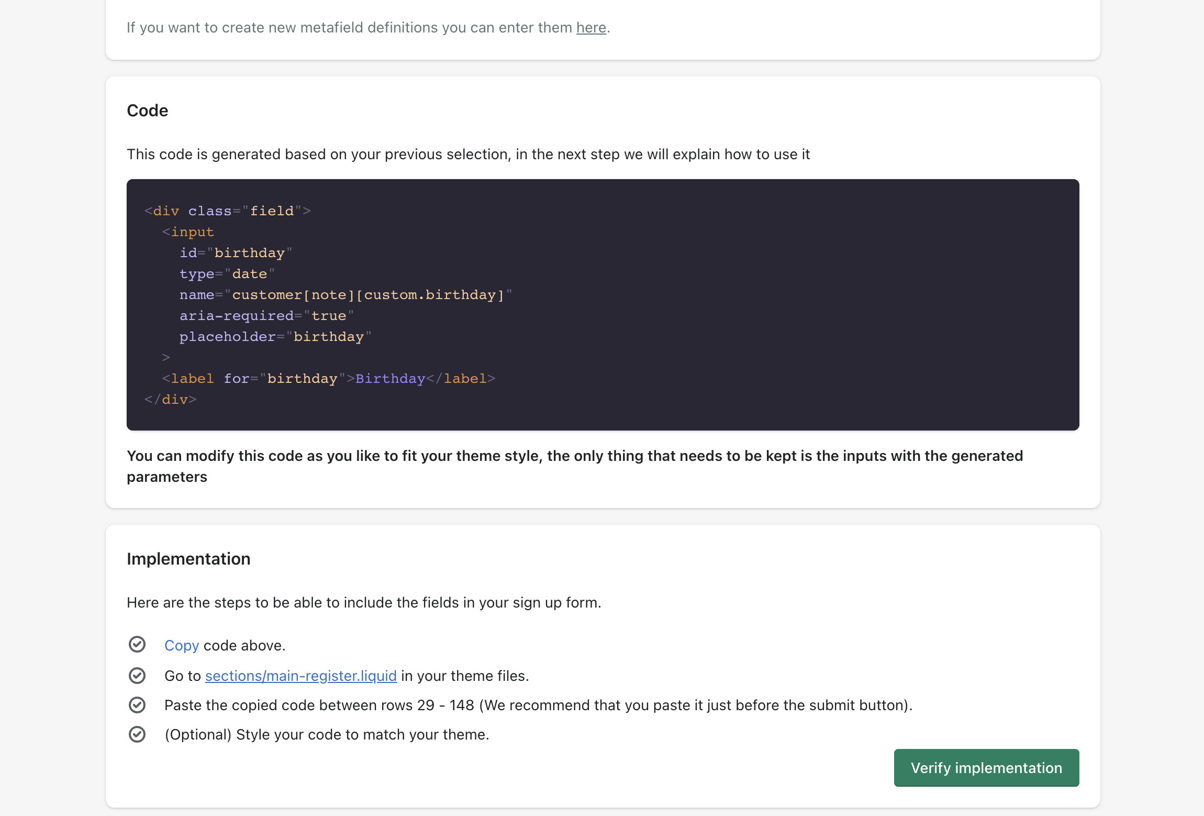Click the closing div tag in code
Viewport: 1204px width, 816px height.
(170, 399)
